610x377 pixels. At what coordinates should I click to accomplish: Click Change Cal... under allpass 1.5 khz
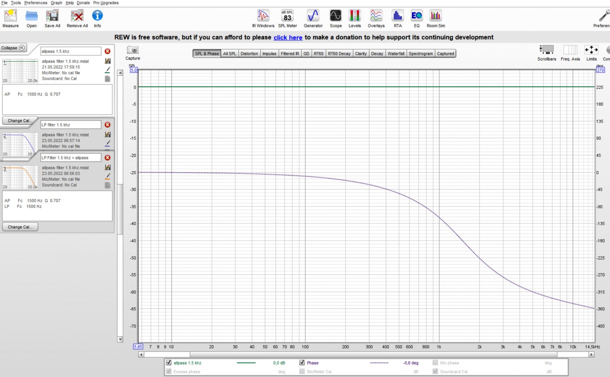(20, 121)
